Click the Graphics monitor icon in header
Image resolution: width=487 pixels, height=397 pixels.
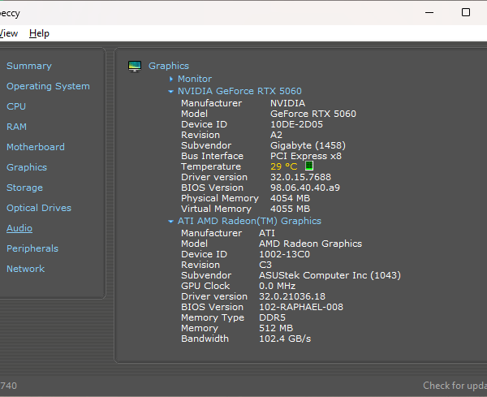coord(135,66)
